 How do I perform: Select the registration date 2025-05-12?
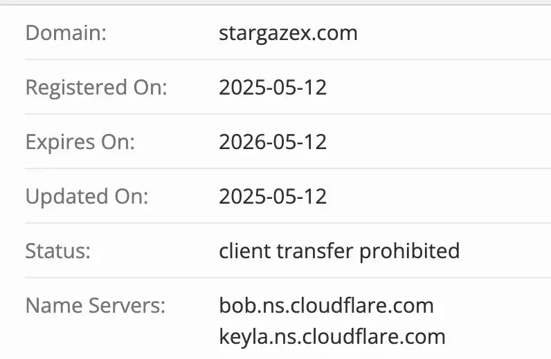(x=273, y=88)
